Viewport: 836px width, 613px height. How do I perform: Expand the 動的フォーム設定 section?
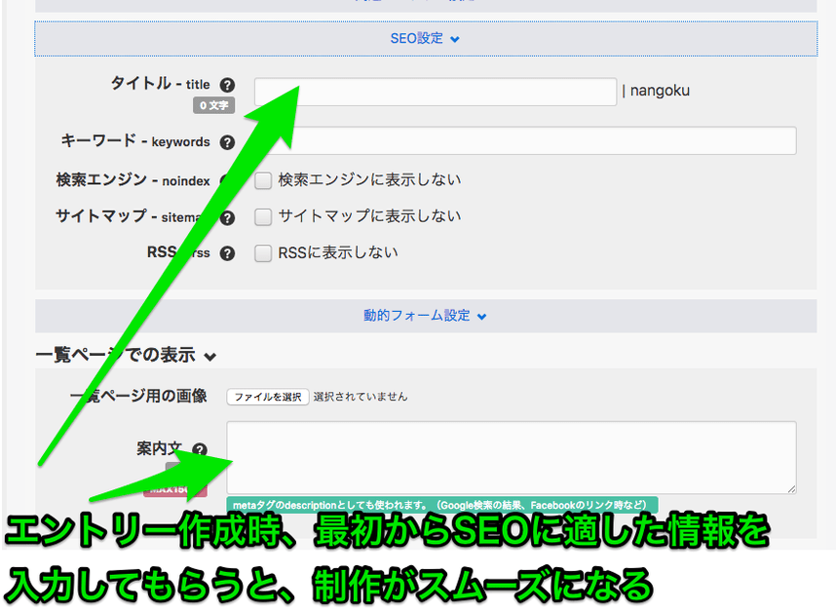coord(425,316)
